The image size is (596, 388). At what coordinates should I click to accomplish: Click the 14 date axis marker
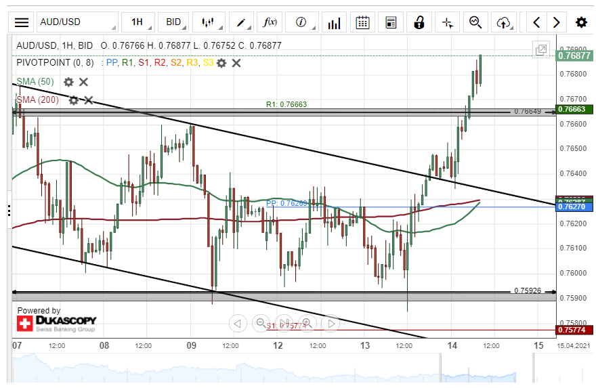click(x=452, y=345)
